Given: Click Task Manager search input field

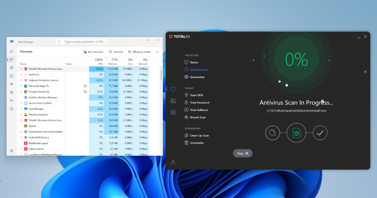Looking at the screenshot, I should [82, 42].
